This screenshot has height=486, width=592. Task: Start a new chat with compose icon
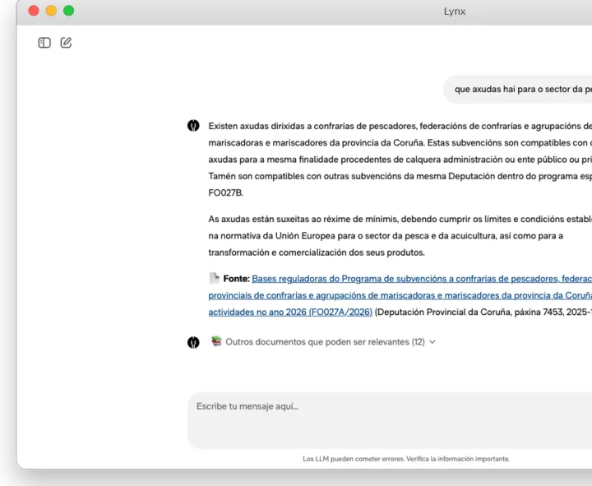pyautogui.click(x=66, y=42)
